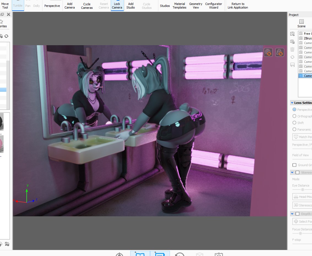Open Geometry View from the toolbar

point(196,6)
